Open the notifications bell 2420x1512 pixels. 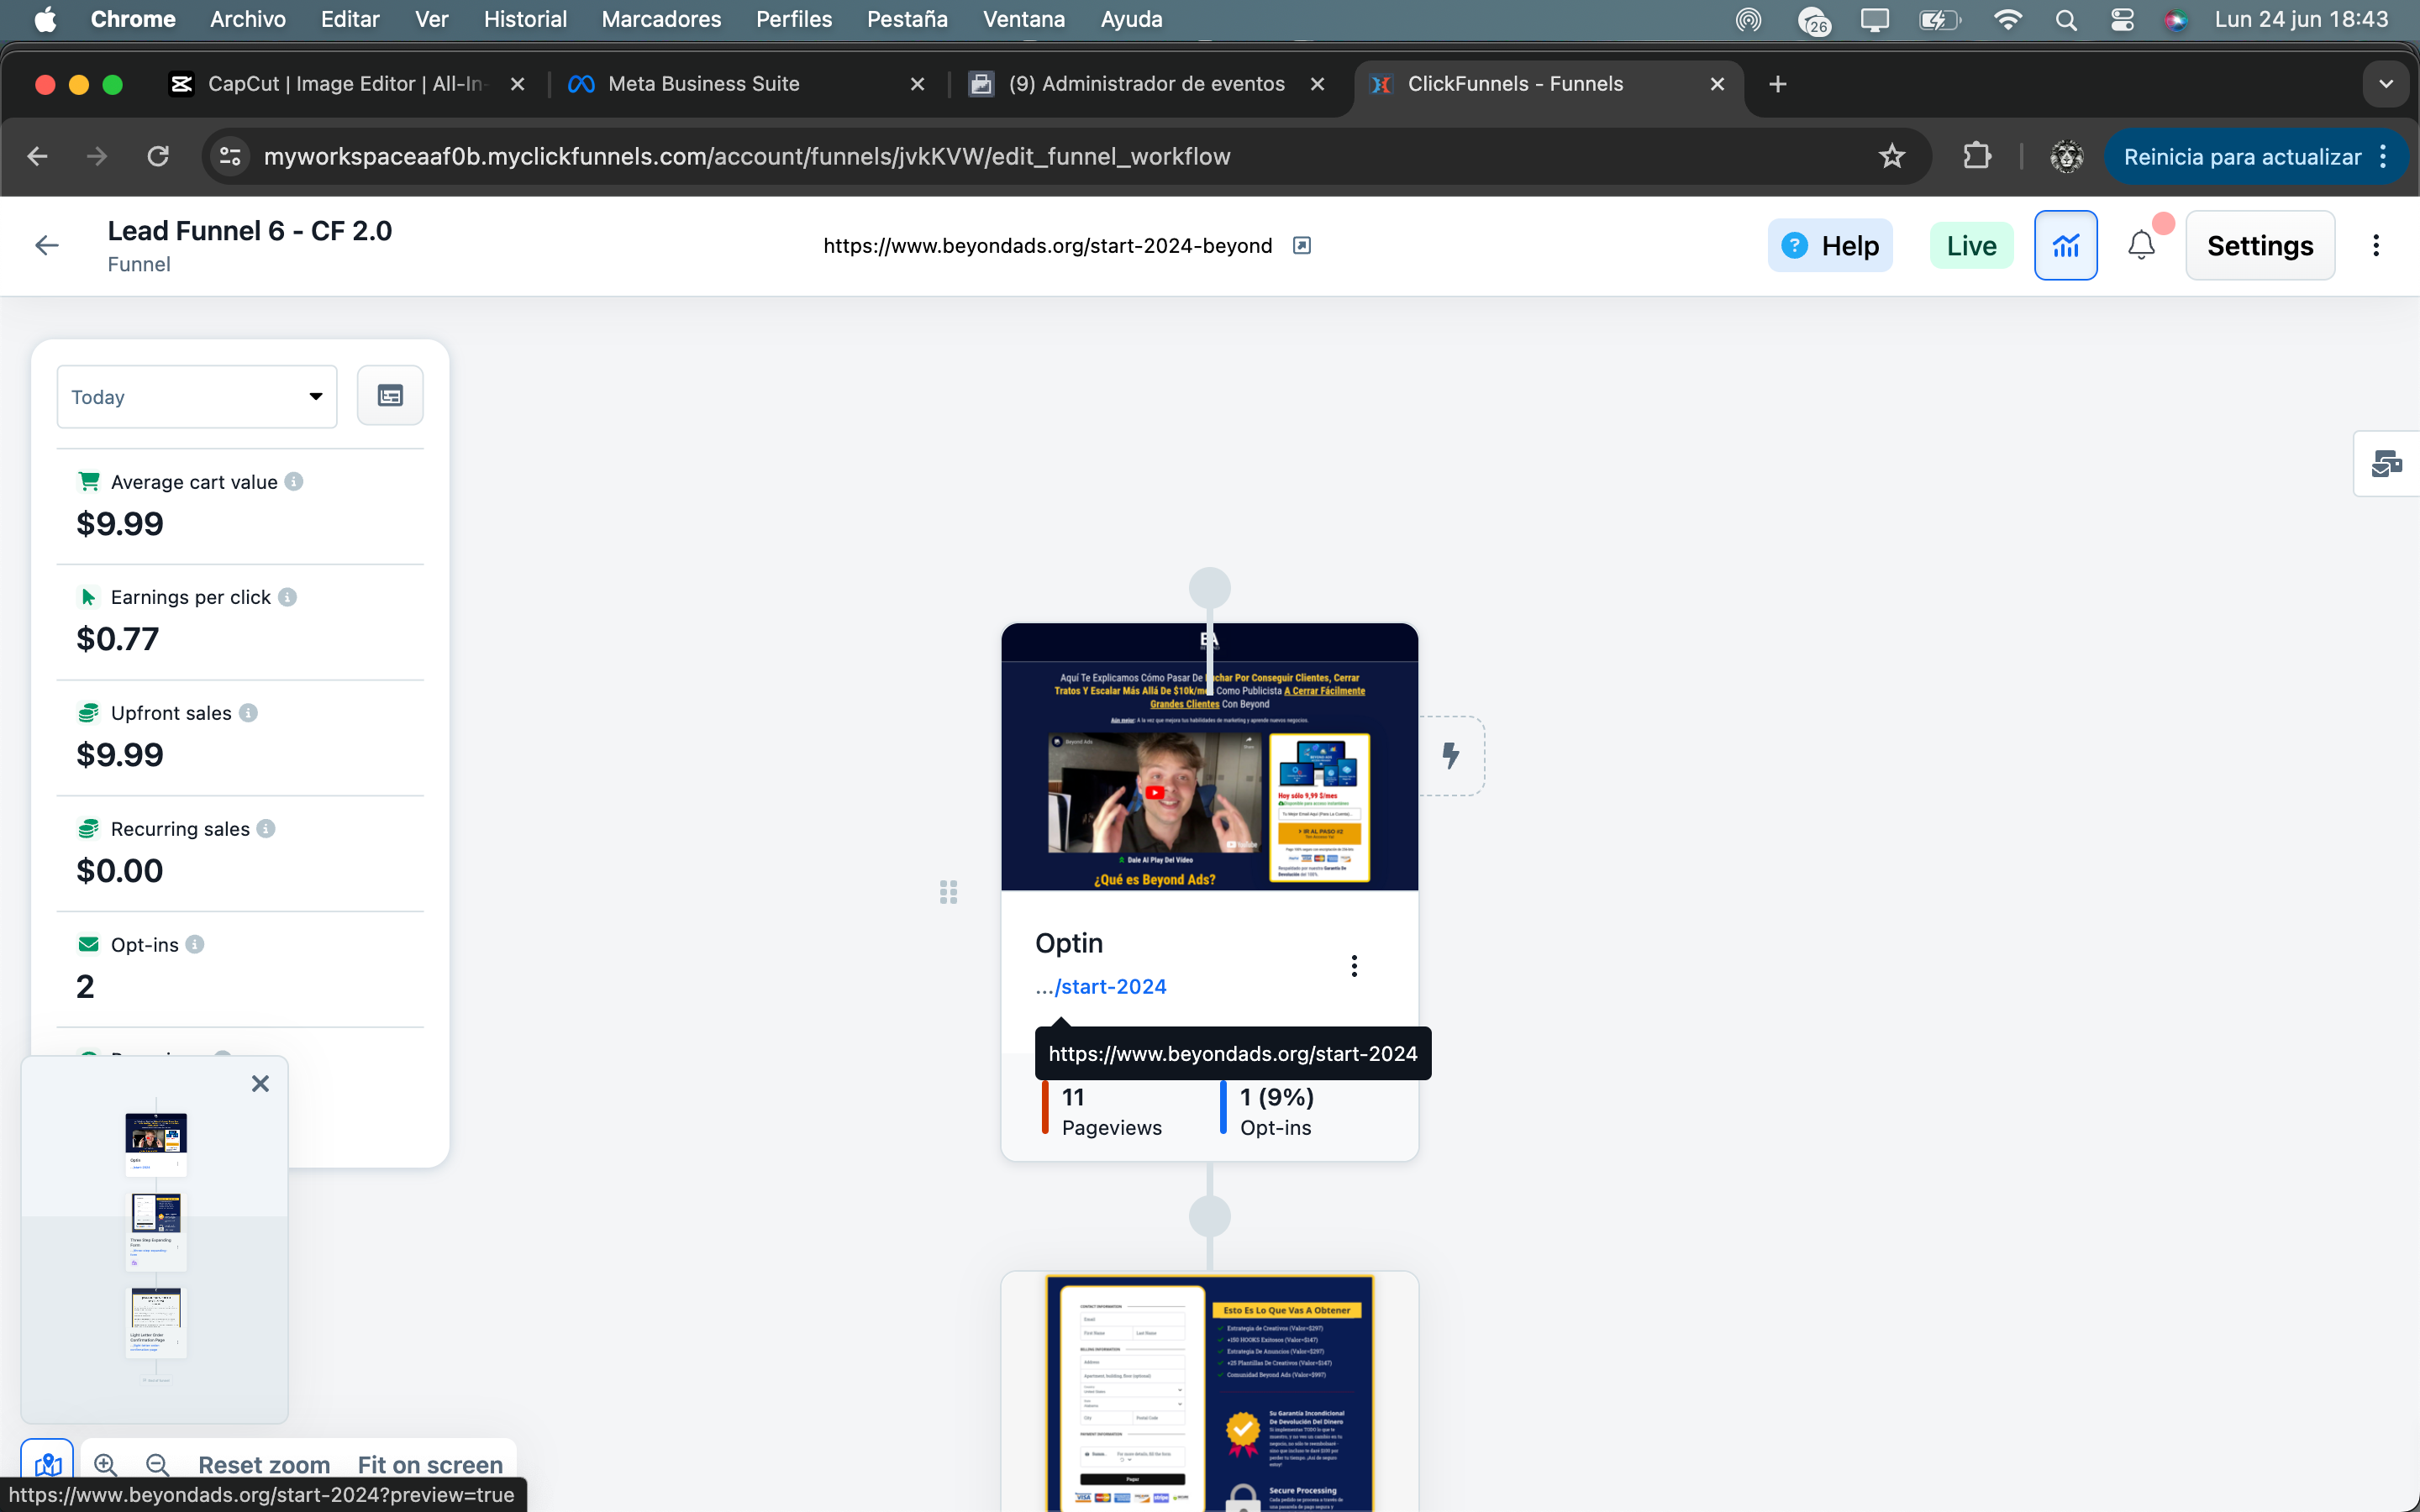click(x=2141, y=245)
